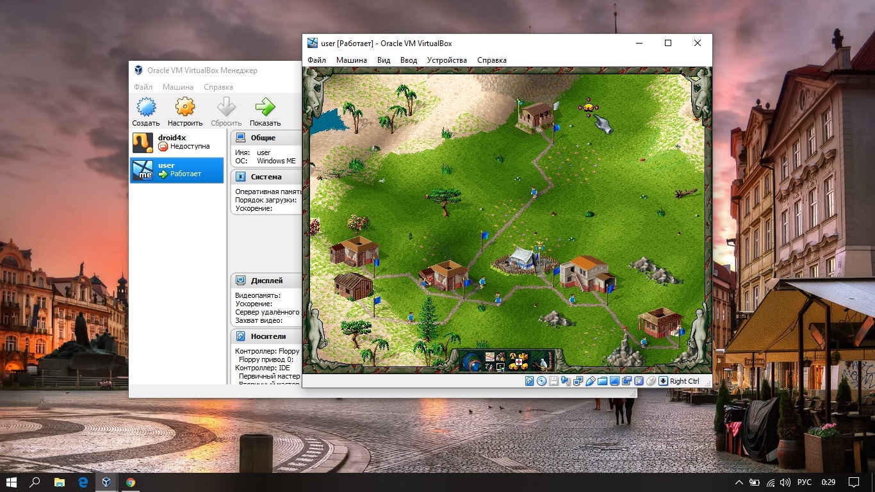Click the network adapters icon in VM status bar

coord(578,381)
